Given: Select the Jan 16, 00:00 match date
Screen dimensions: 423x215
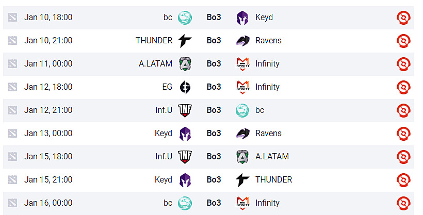Looking at the screenshot, I should point(48,203).
